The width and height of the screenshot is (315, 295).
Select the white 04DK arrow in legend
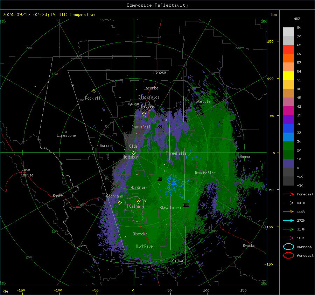288,203
